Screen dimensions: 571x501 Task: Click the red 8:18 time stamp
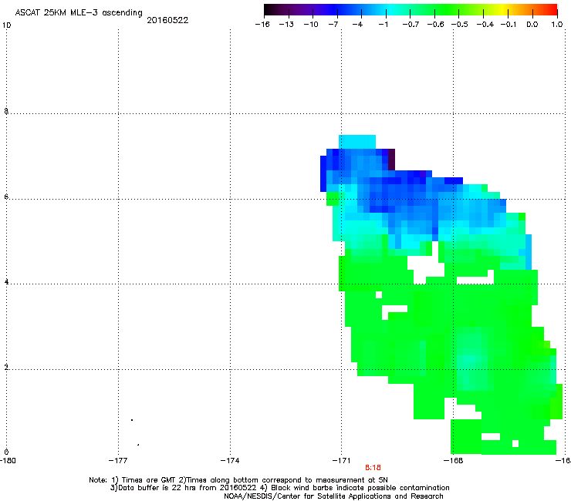pyautogui.click(x=373, y=468)
